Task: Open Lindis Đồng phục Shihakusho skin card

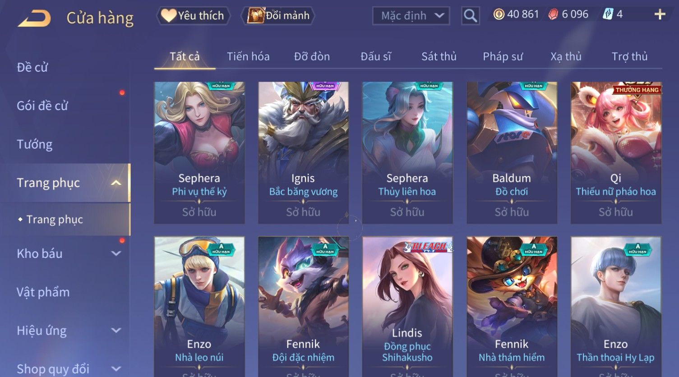Action: coord(407,307)
